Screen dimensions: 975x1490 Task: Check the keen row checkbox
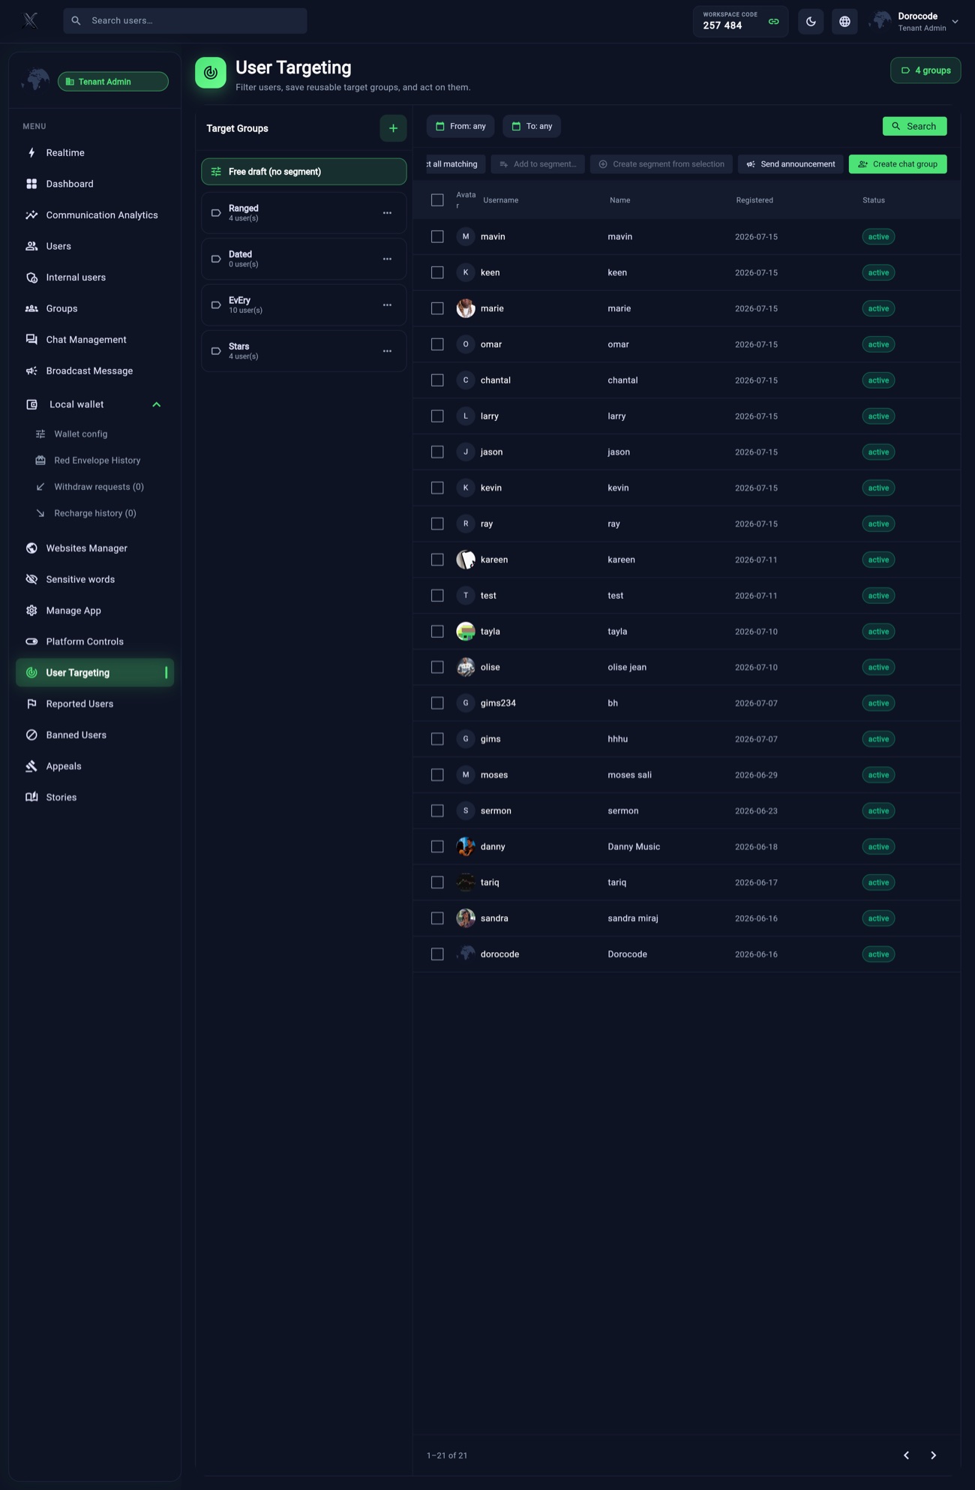437,272
